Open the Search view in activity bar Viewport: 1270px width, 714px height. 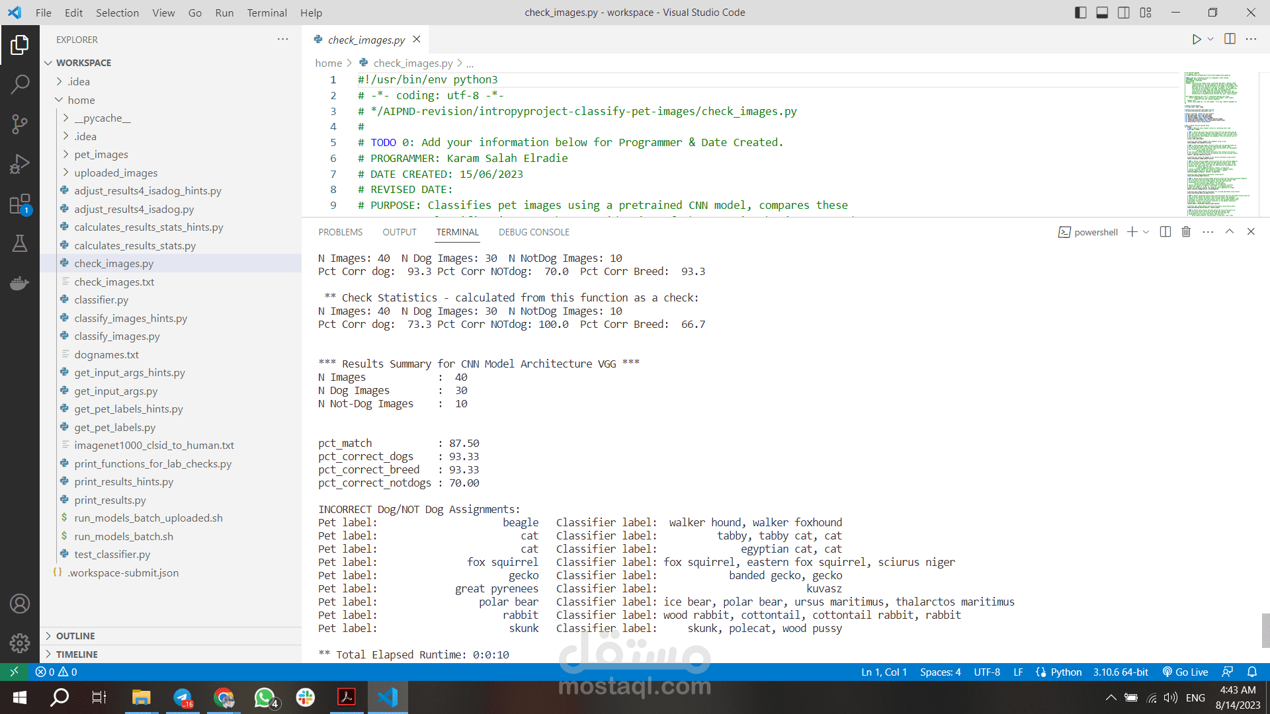[x=20, y=84]
